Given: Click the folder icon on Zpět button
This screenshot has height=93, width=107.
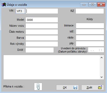Looking at the screenshot, I should tap(100, 87).
